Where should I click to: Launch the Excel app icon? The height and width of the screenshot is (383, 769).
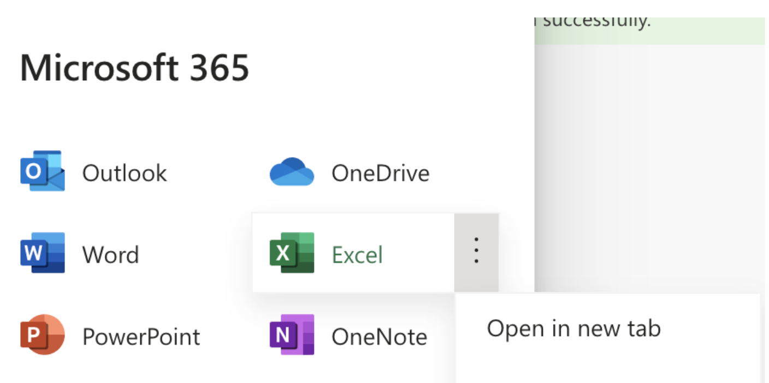[292, 253]
